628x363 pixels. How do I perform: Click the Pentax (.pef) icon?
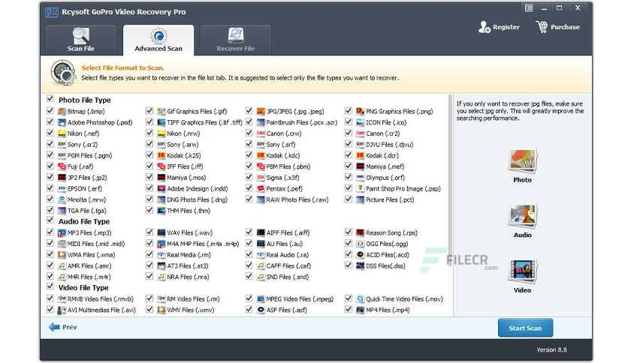pyautogui.click(x=261, y=188)
